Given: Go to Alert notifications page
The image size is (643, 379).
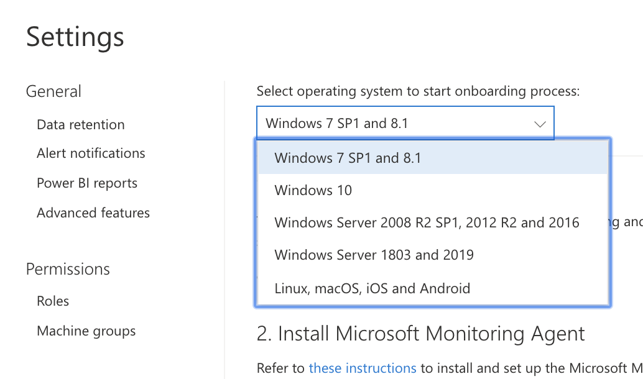Looking at the screenshot, I should pyautogui.click(x=91, y=153).
